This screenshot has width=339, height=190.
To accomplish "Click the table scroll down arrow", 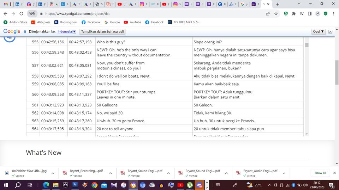I will point(307,134).
